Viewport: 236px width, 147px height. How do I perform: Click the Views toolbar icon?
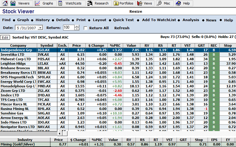point(140,3)
